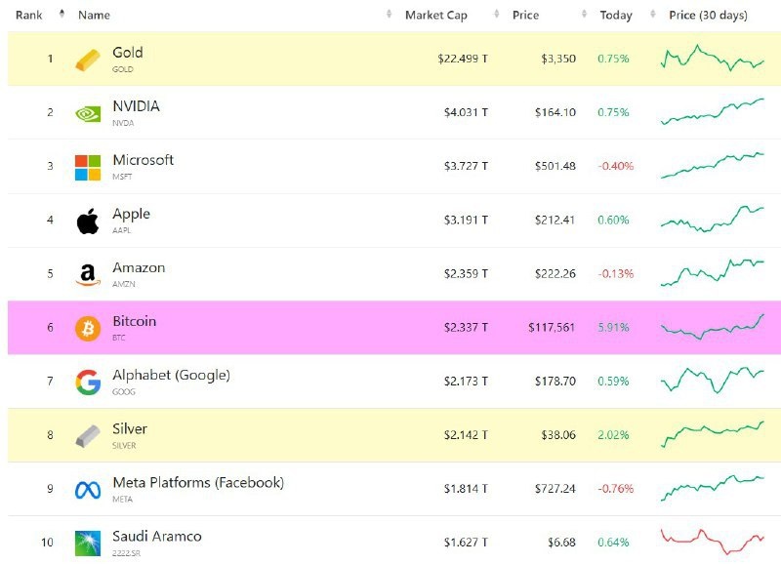Click the Google G logo icon
Screen dimensions: 781x564
point(88,383)
